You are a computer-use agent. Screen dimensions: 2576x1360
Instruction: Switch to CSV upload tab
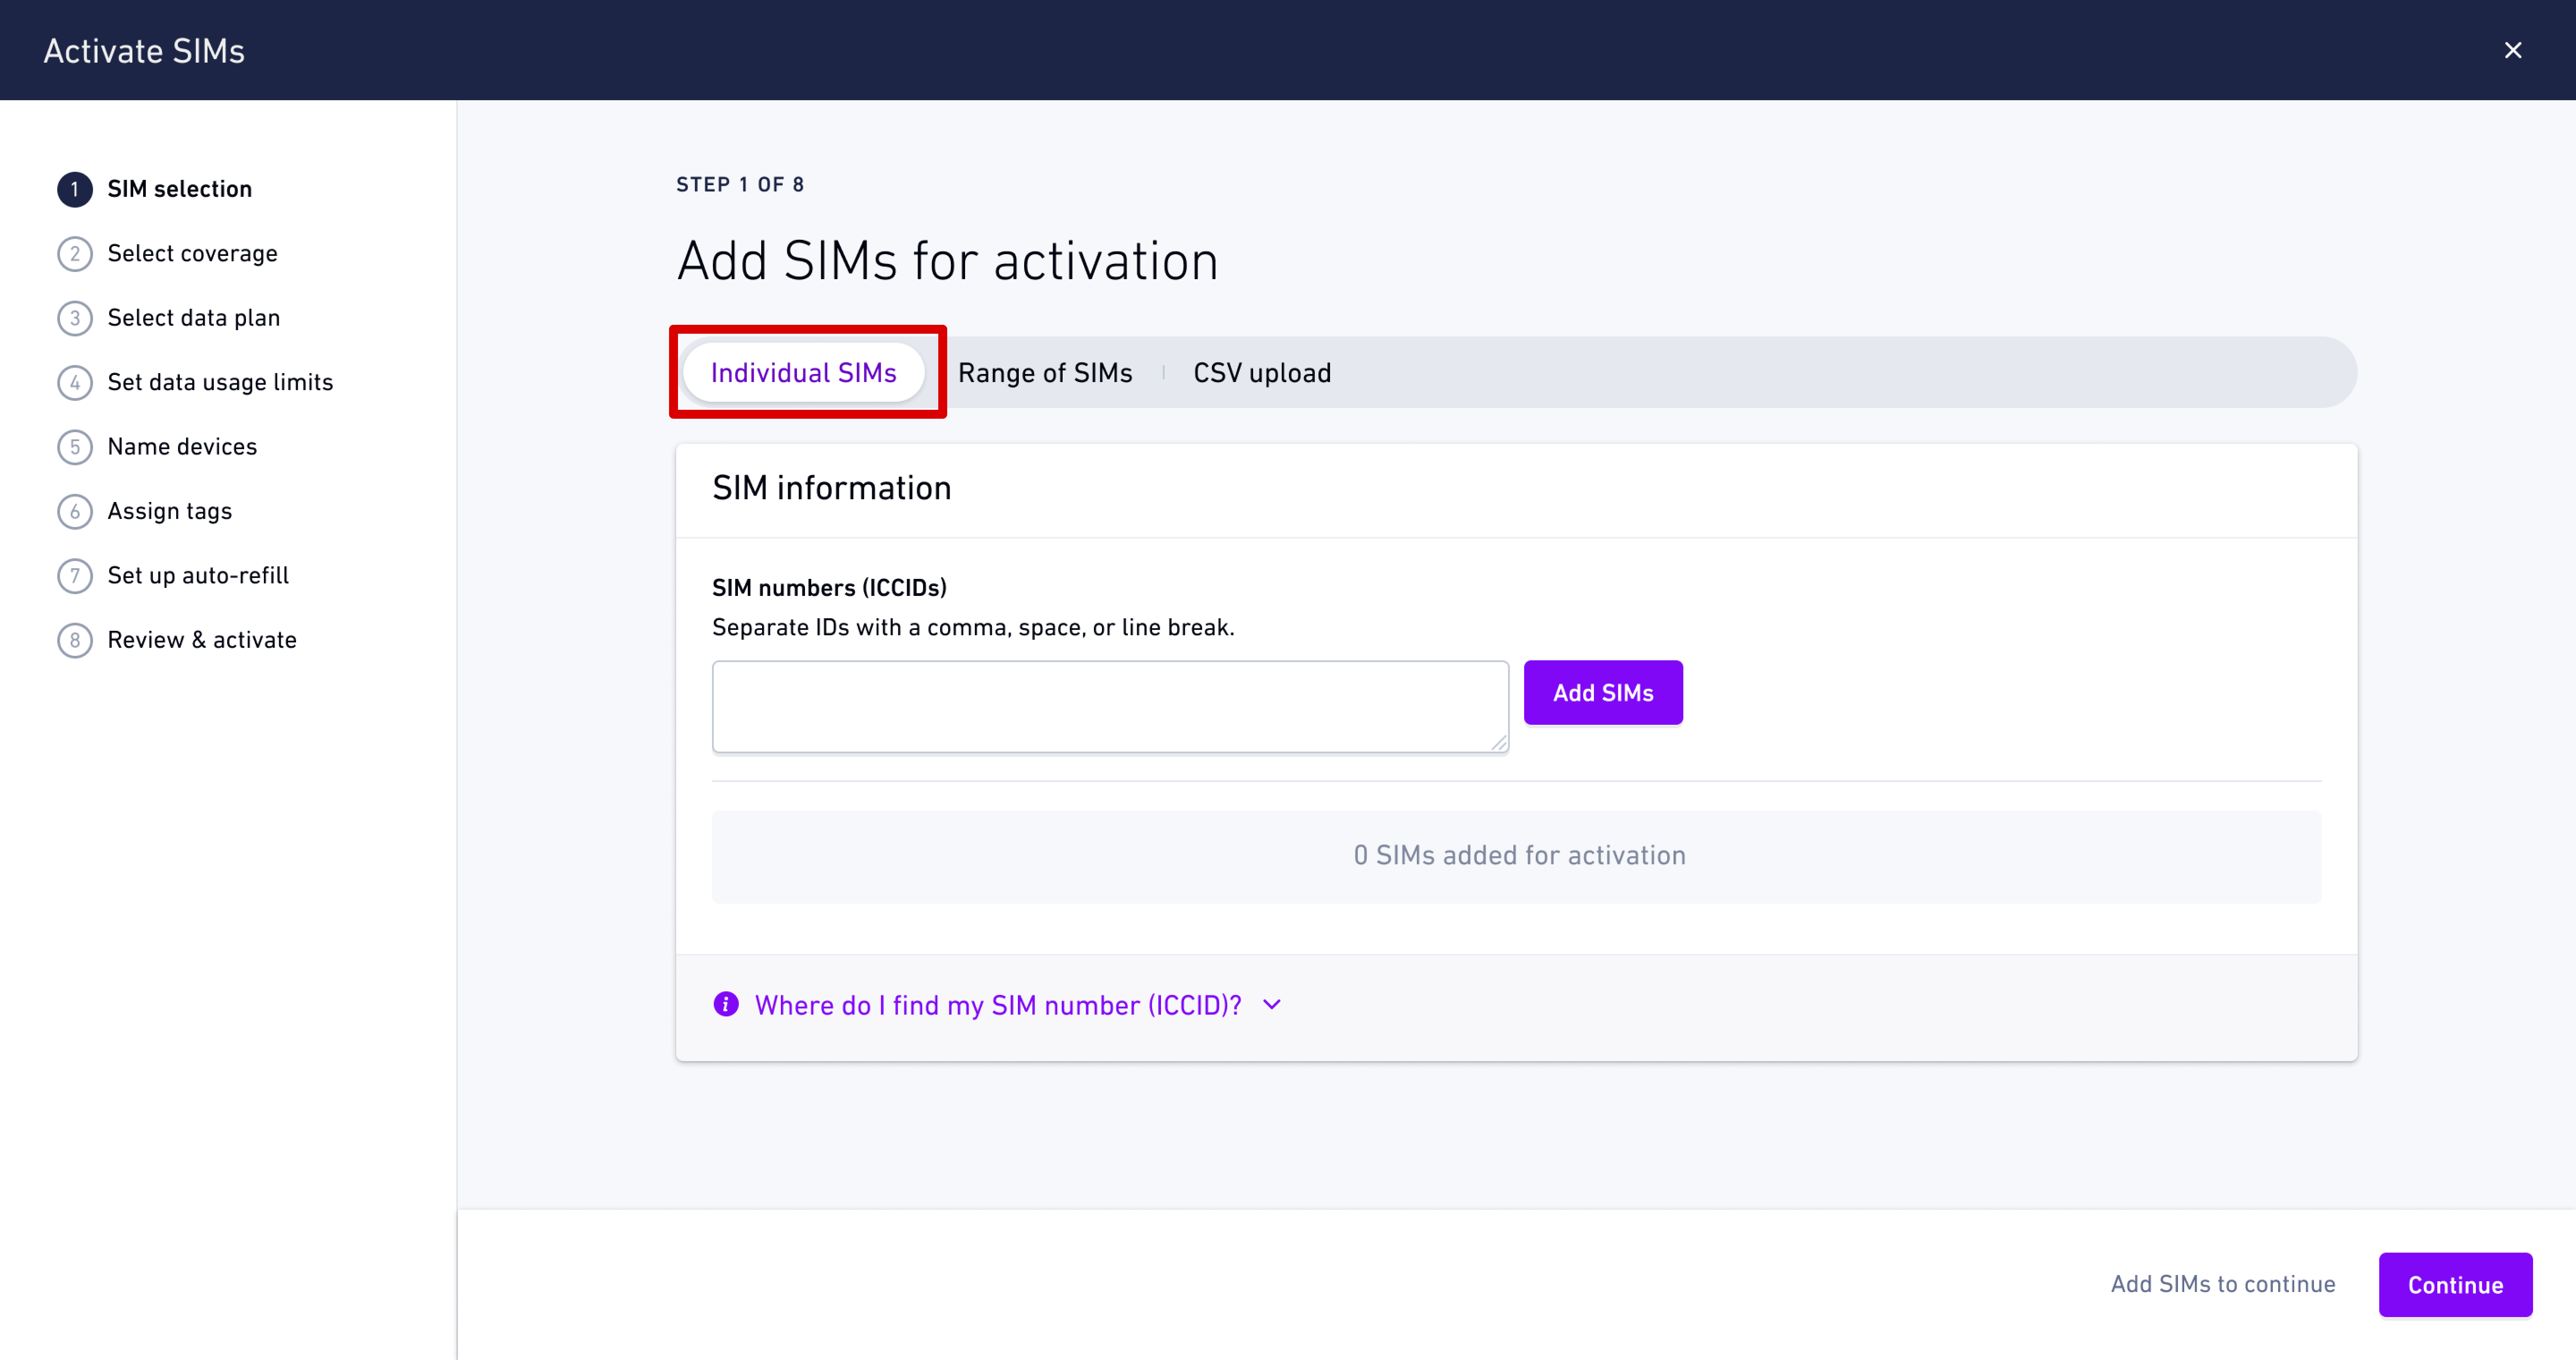pyautogui.click(x=1262, y=373)
